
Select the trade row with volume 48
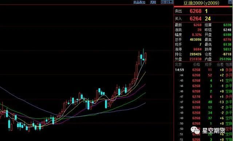click(x=203, y=102)
